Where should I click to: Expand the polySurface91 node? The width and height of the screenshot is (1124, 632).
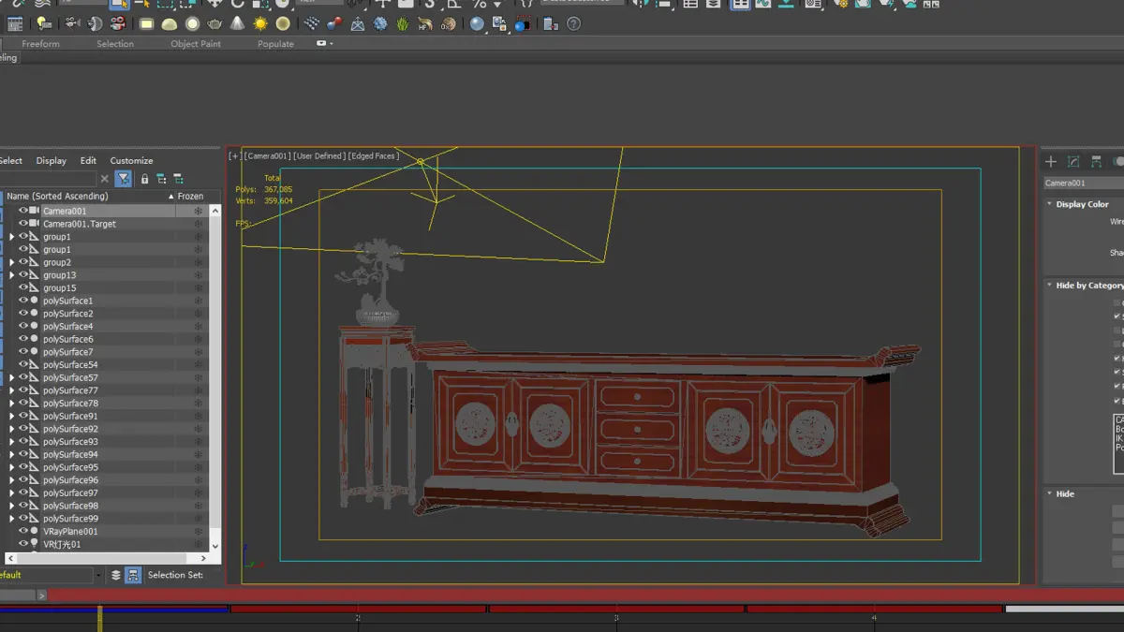click(x=12, y=416)
